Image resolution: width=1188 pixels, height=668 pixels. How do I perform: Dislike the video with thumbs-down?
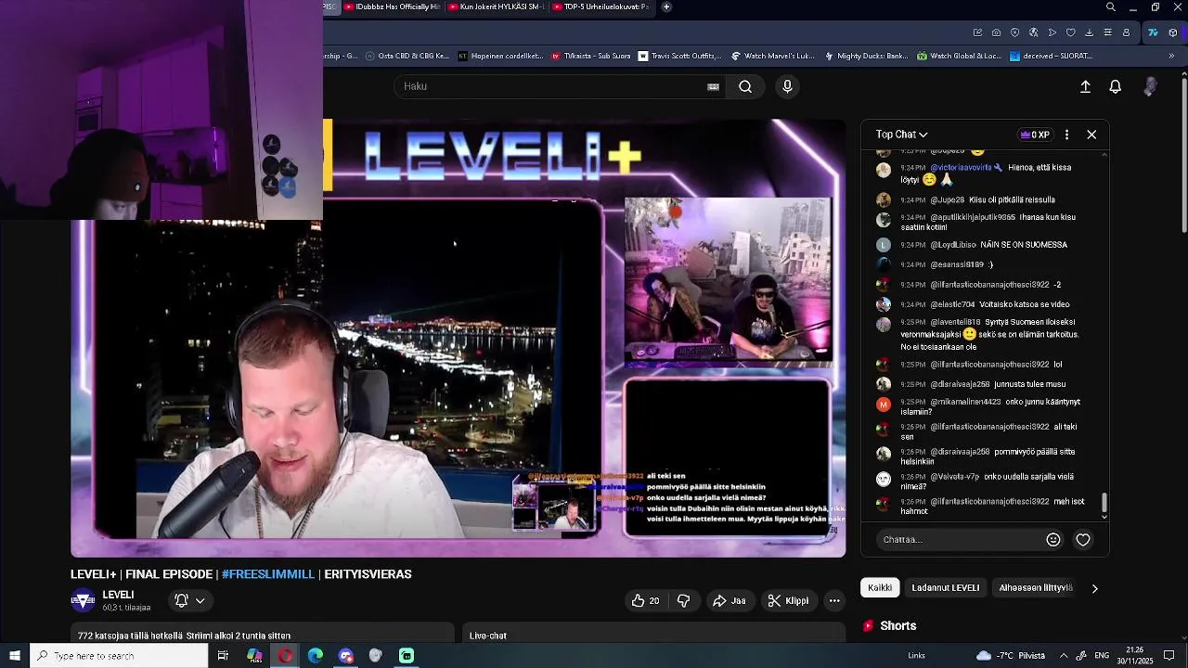click(x=683, y=600)
